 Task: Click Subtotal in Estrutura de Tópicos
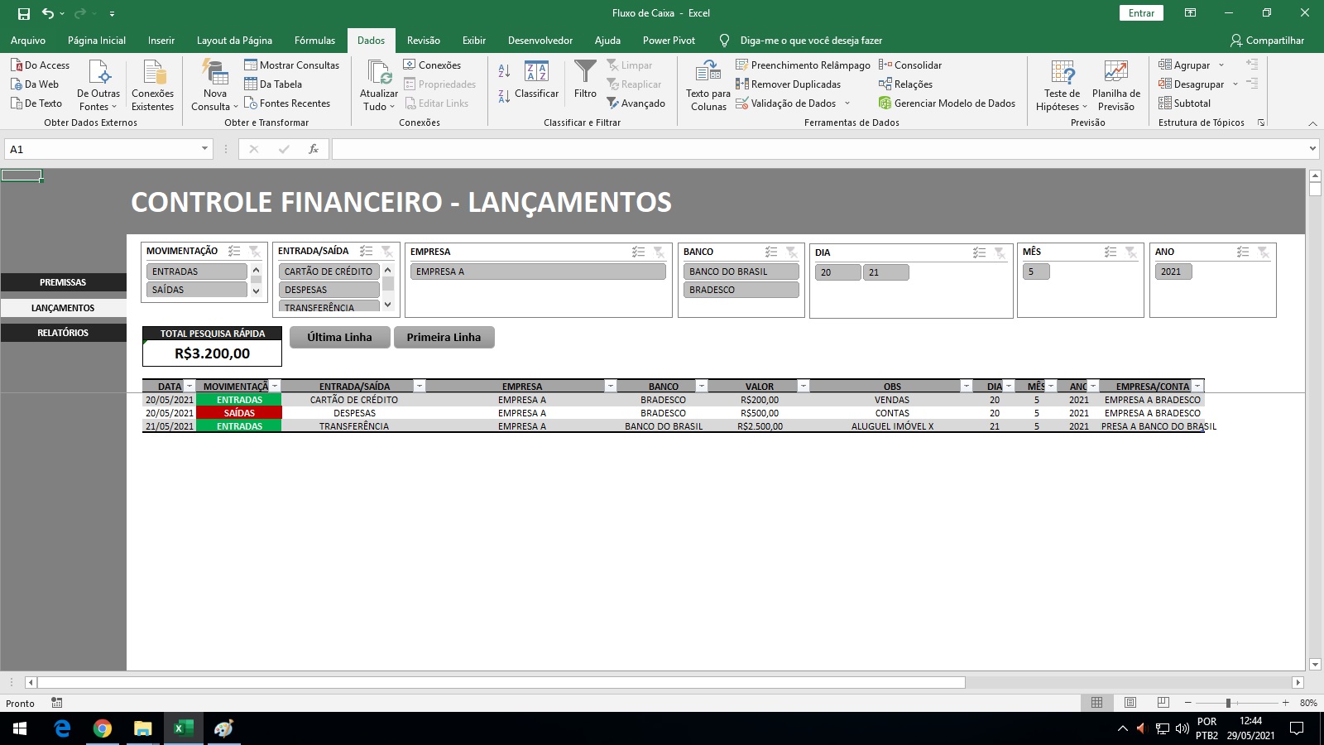coord(1184,103)
